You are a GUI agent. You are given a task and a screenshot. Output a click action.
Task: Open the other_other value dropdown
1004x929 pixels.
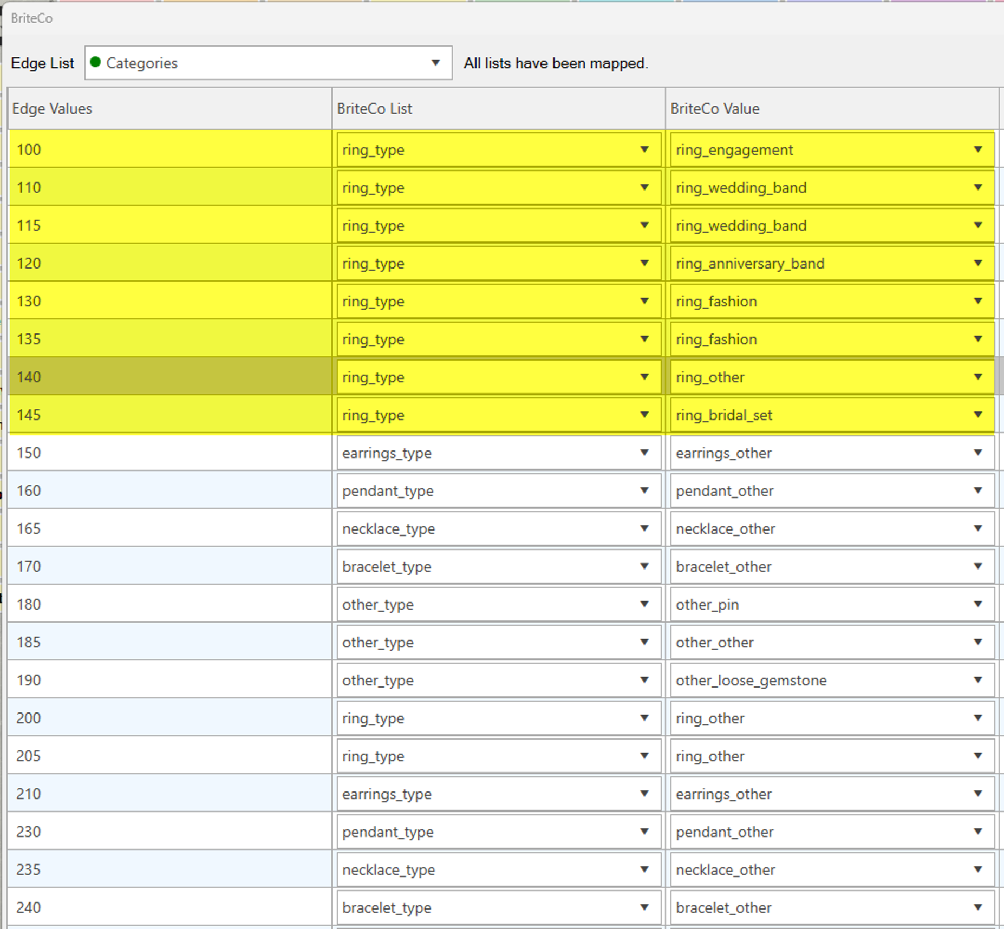[x=977, y=642]
